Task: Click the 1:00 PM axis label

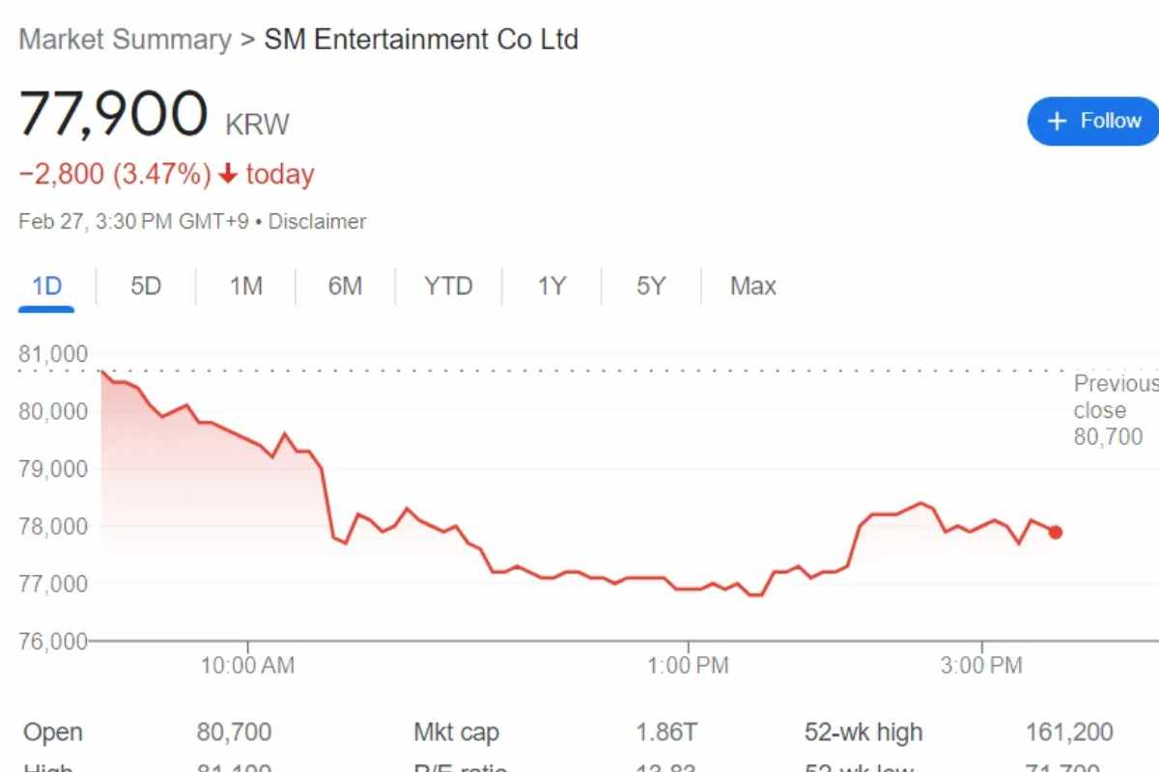Action: click(x=689, y=666)
